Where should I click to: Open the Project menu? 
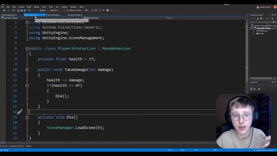(x=21, y=7)
